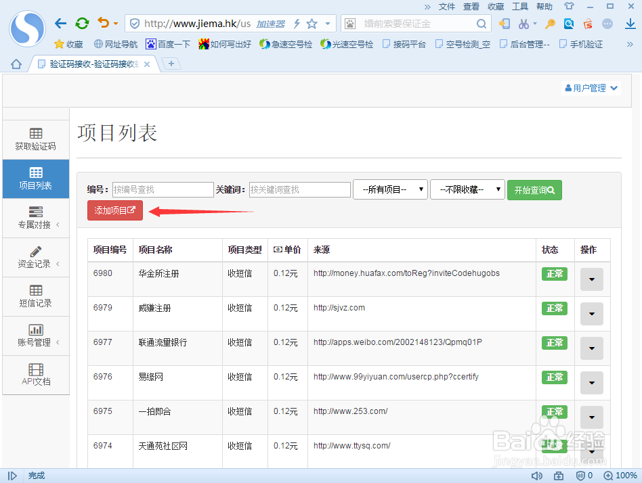Screen dimensions: 642x483
Task: Click the Taobao shopping icon on toolbar
Action: 588,24
